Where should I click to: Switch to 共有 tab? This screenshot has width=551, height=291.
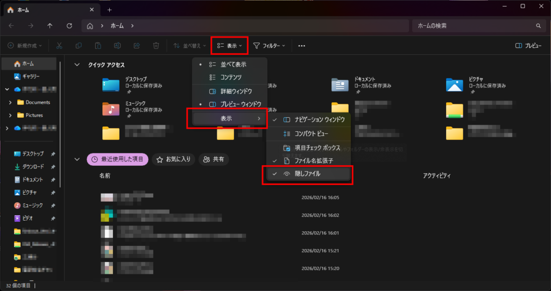click(x=214, y=159)
